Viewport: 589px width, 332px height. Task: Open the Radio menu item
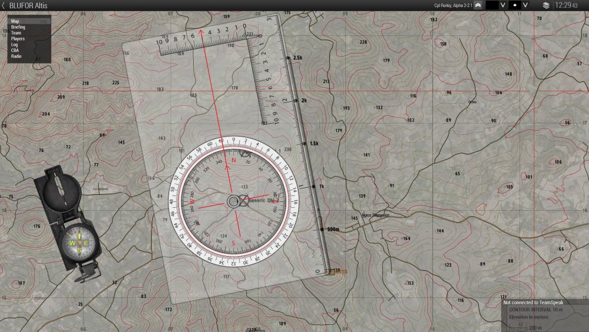(x=16, y=57)
